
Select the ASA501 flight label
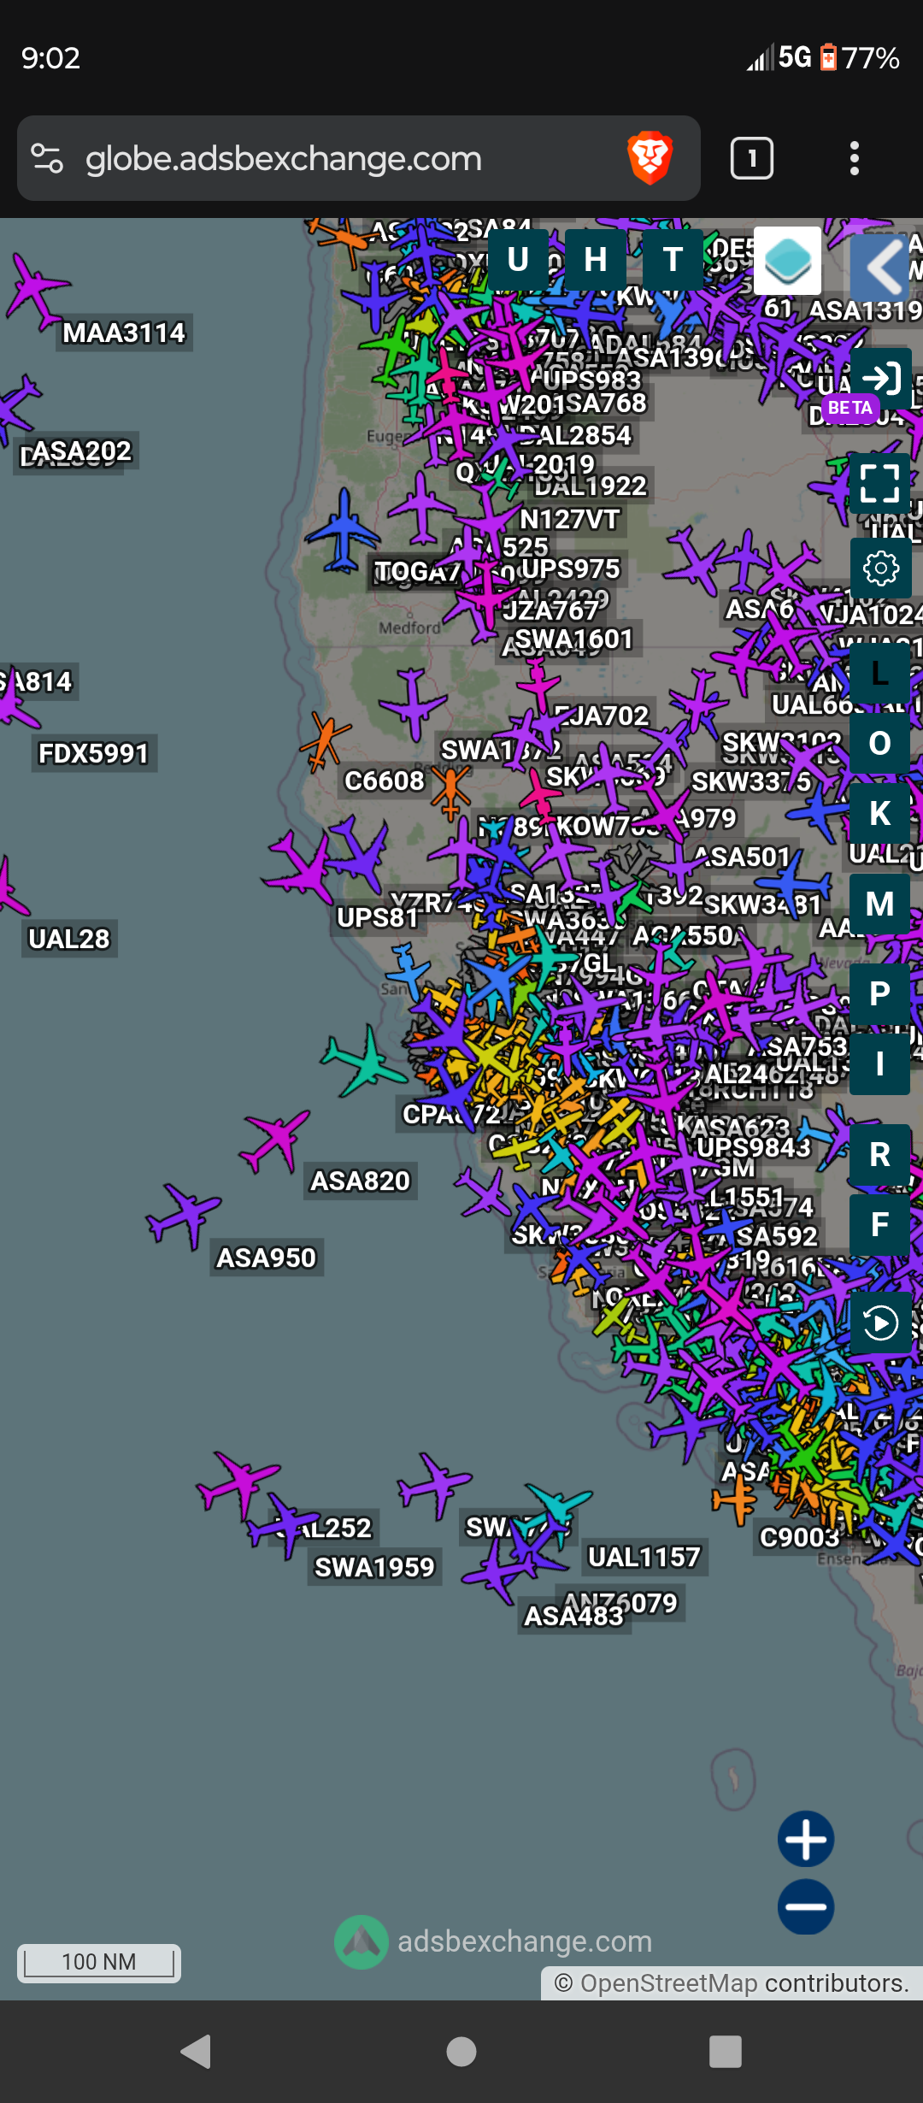tap(742, 857)
